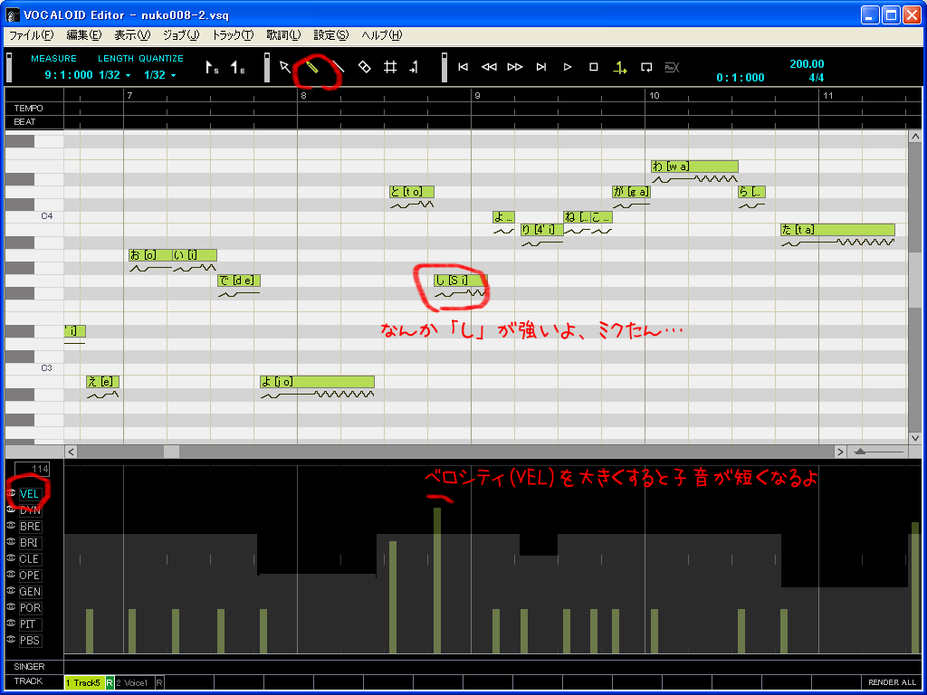Open the ヘルプ(H) menu

click(381, 35)
